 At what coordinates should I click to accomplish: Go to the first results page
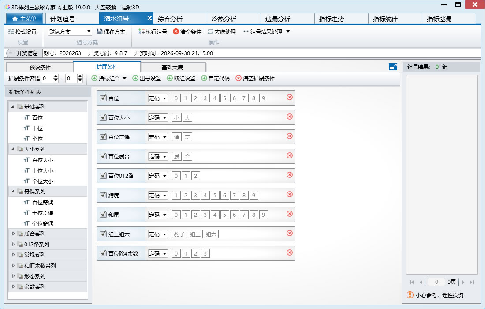(412, 282)
